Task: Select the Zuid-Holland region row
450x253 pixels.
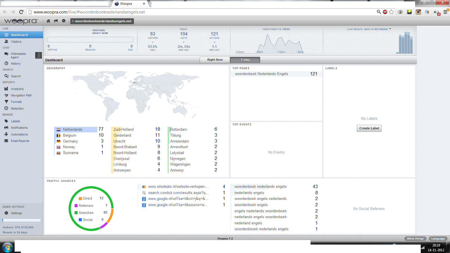Action: (x=136, y=129)
